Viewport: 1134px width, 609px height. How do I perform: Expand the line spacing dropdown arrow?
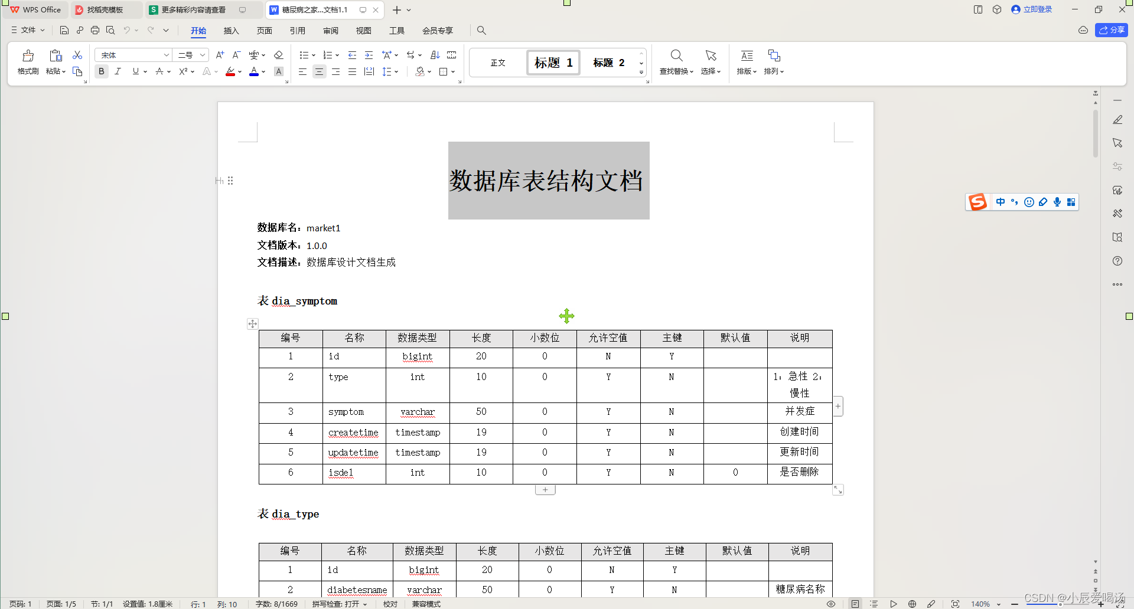point(397,72)
